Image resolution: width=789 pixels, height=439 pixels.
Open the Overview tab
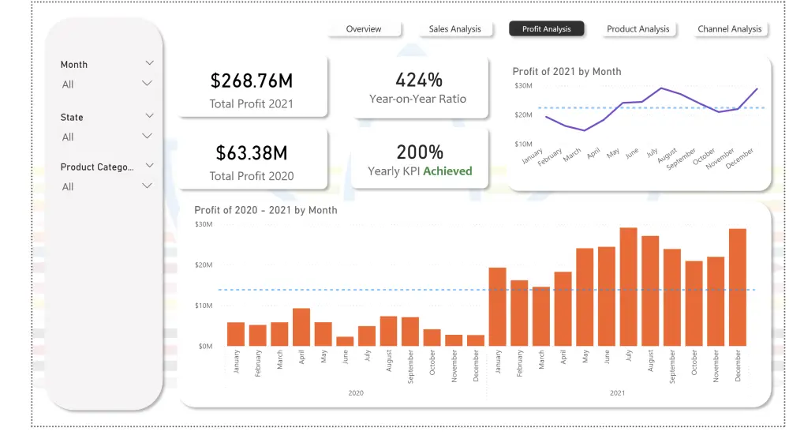pyautogui.click(x=364, y=28)
